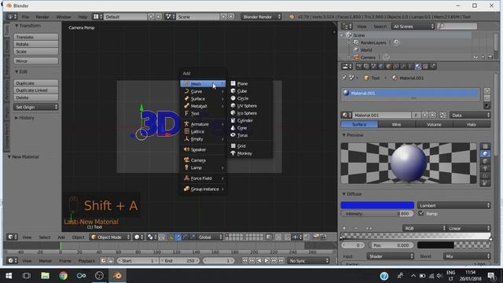The width and height of the screenshot is (503, 283).
Task: Play the animation forward
Action: 266,261
